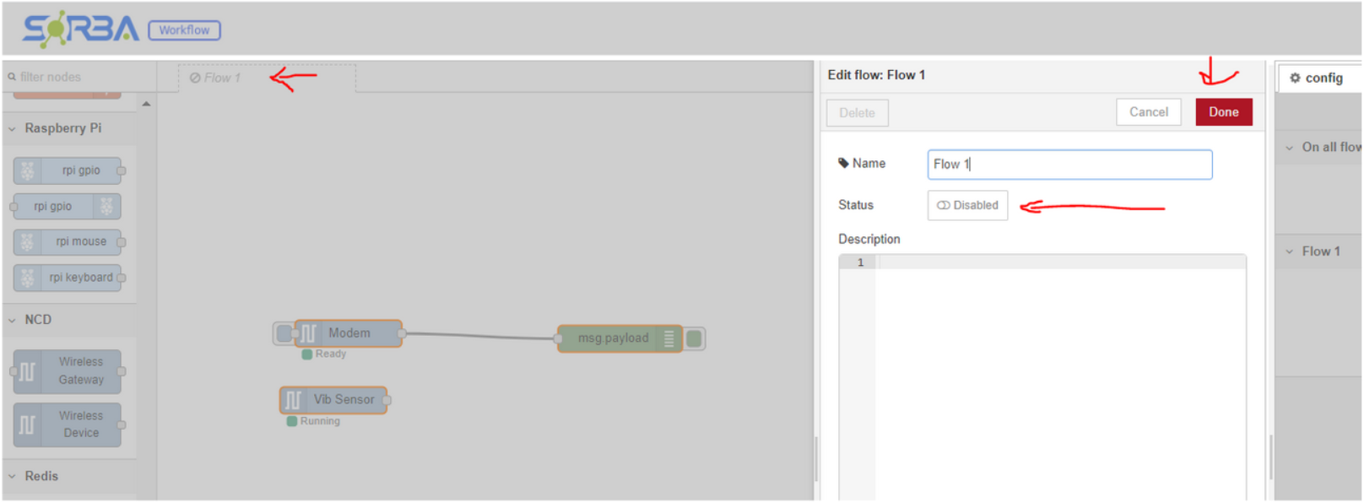
Task: Click the Raspberry Pi icon on first rpi gpio node
Action: [x=28, y=170]
